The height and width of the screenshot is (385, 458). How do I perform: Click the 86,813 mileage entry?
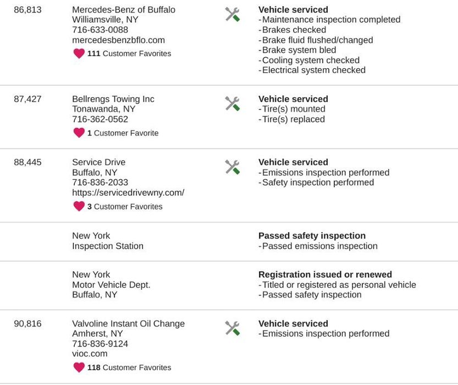click(27, 10)
